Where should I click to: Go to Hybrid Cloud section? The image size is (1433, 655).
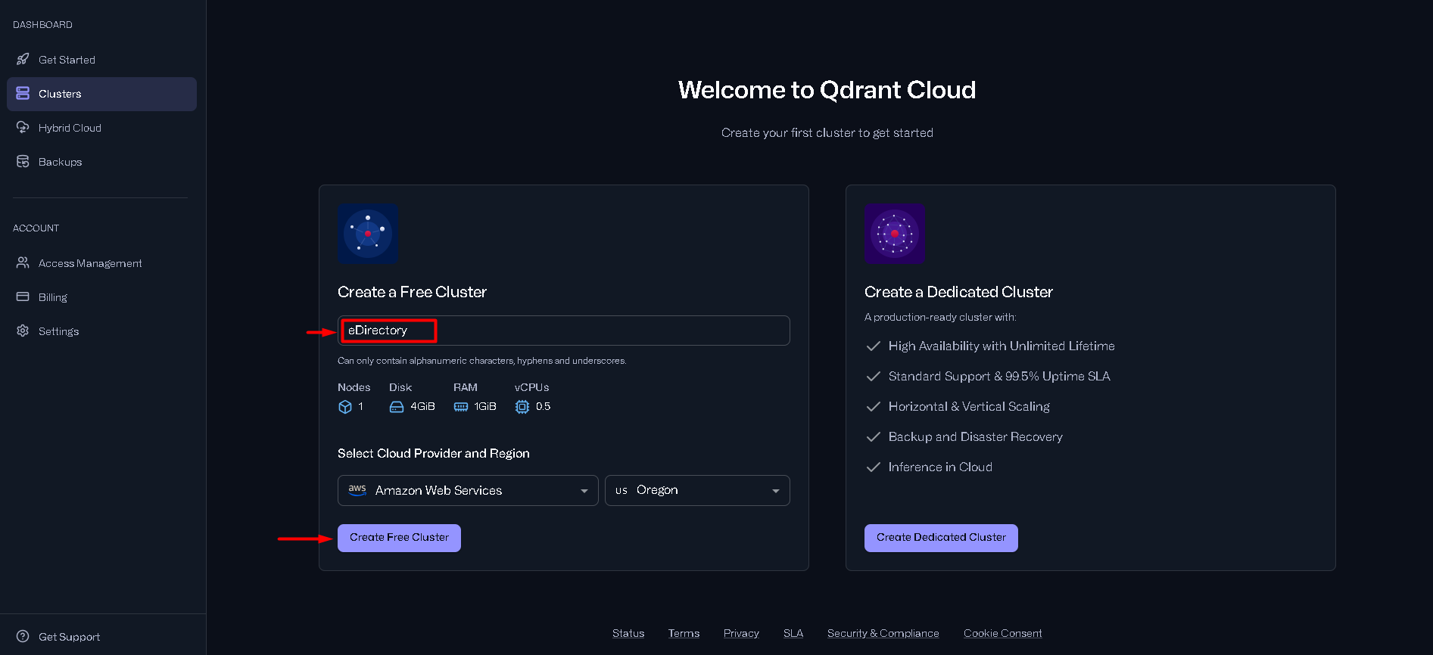coord(101,128)
